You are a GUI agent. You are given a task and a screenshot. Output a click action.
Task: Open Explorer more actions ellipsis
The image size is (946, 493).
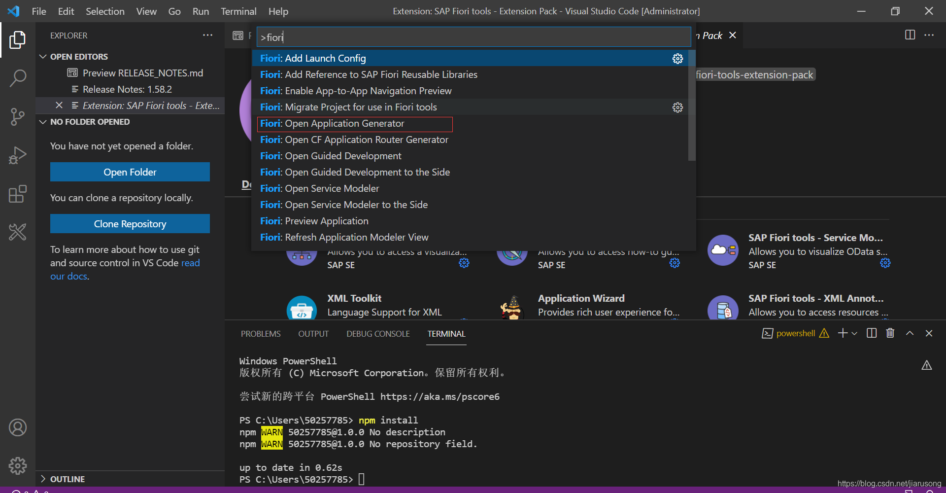tap(207, 35)
